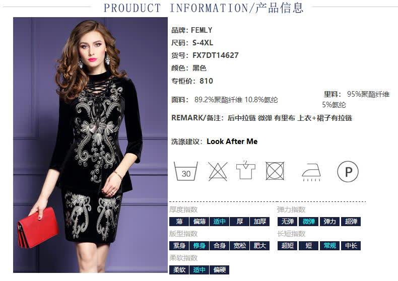Viewport: 398px width, 281px height.
Task: Select the 柔软 softness box
Action: click(x=179, y=269)
